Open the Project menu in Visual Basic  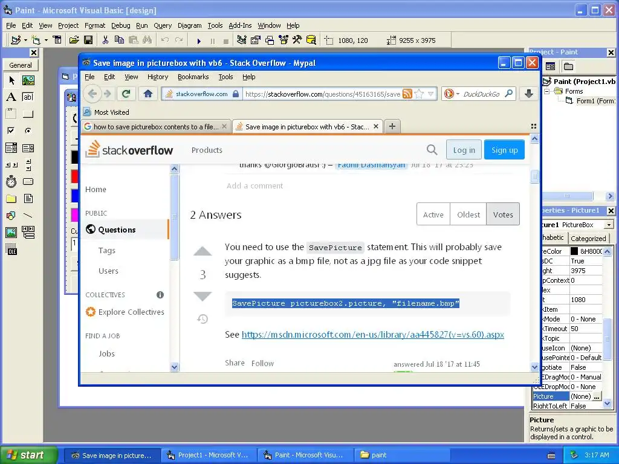tap(68, 25)
